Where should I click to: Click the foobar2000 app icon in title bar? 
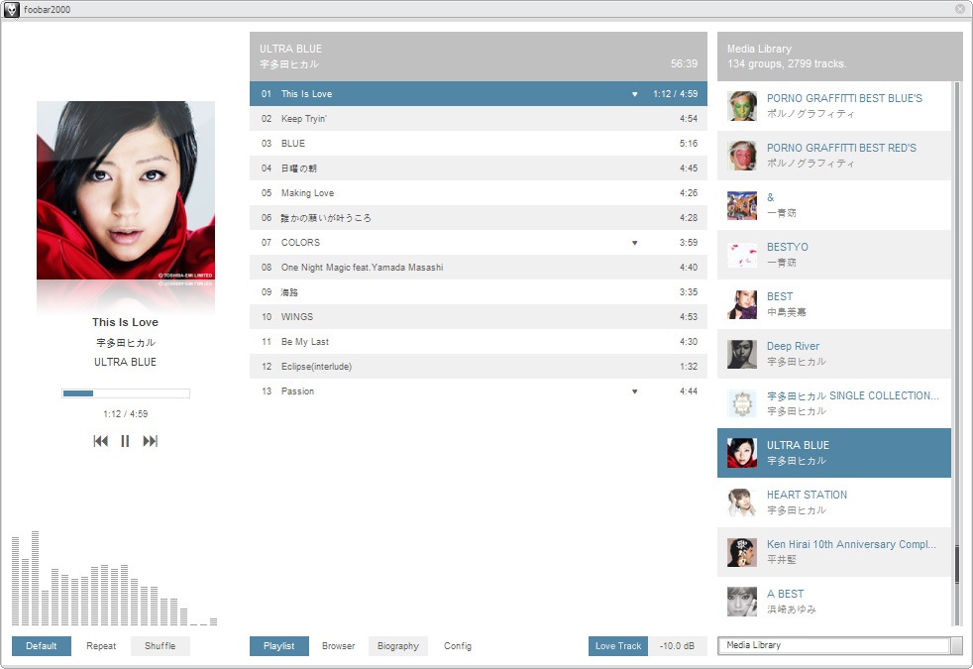[11, 9]
